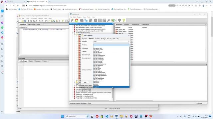Image resolution: width=213 pixels, height=119 pixels.
Task: Click the pgAdmin Refresh toolbar icon
Action: (x=77, y=20)
